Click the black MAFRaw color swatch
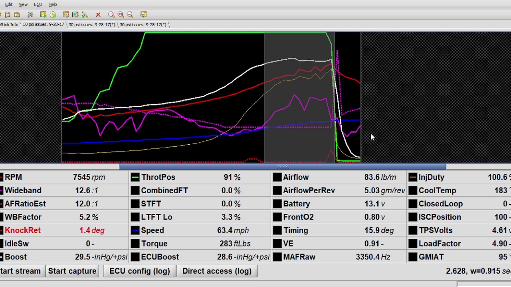Viewport: 511px width, 287px height. click(277, 257)
